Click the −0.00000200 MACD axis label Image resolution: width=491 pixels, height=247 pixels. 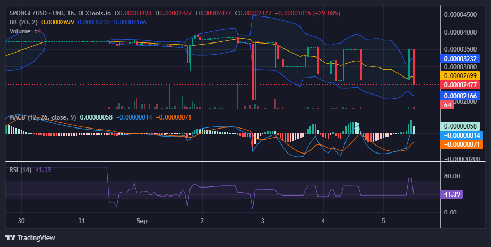point(462,159)
